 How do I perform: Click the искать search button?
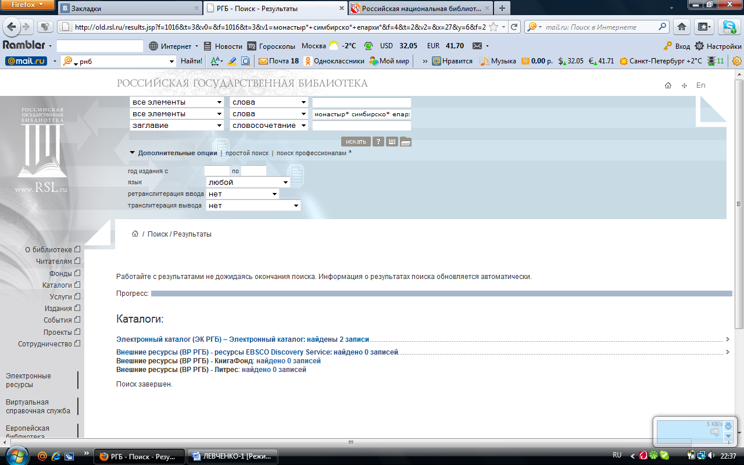click(356, 141)
